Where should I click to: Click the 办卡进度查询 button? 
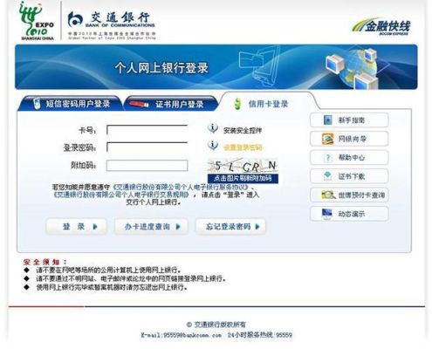tap(151, 227)
